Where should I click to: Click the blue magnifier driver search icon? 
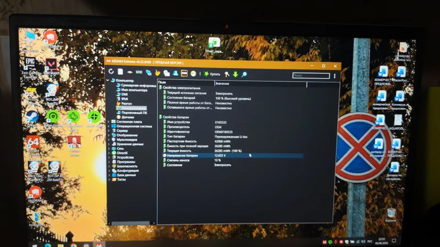[x=244, y=74]
